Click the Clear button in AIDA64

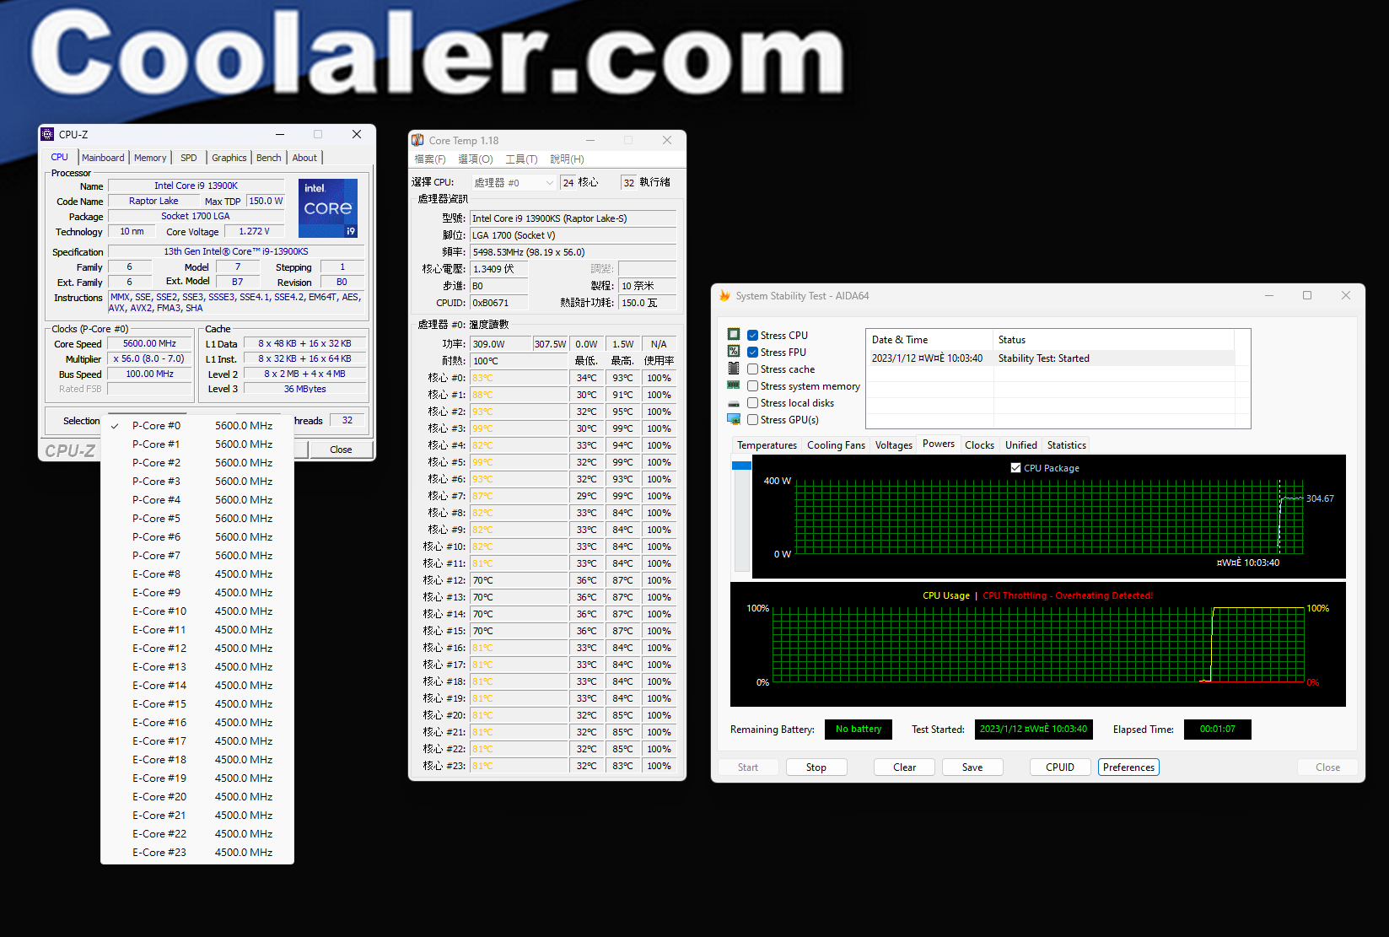click(904, 767)
